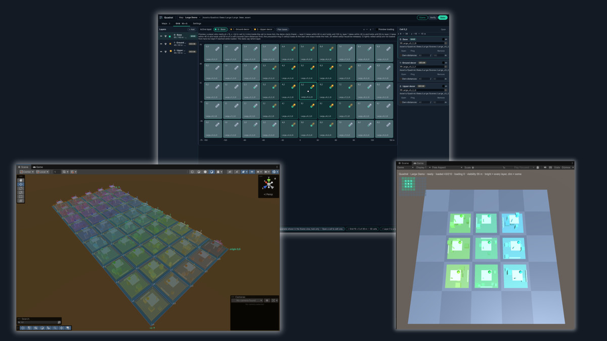Toggle visibility of the 2 - Upper layer
The width and height of the screenshot is (607, 341).
pos(161,51)
